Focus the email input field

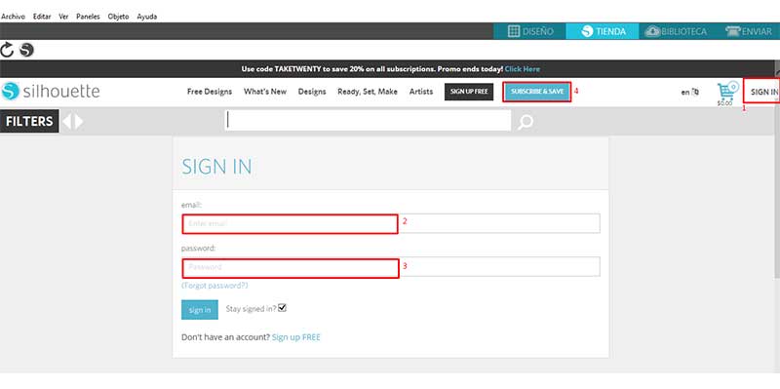[391, 223]
